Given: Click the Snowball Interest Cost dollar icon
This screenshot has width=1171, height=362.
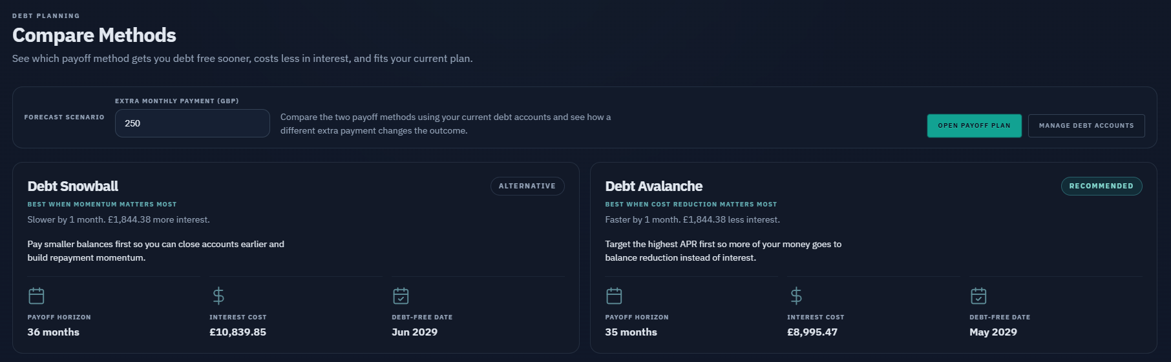Looking at the screenshot, I should coord(218,296).
